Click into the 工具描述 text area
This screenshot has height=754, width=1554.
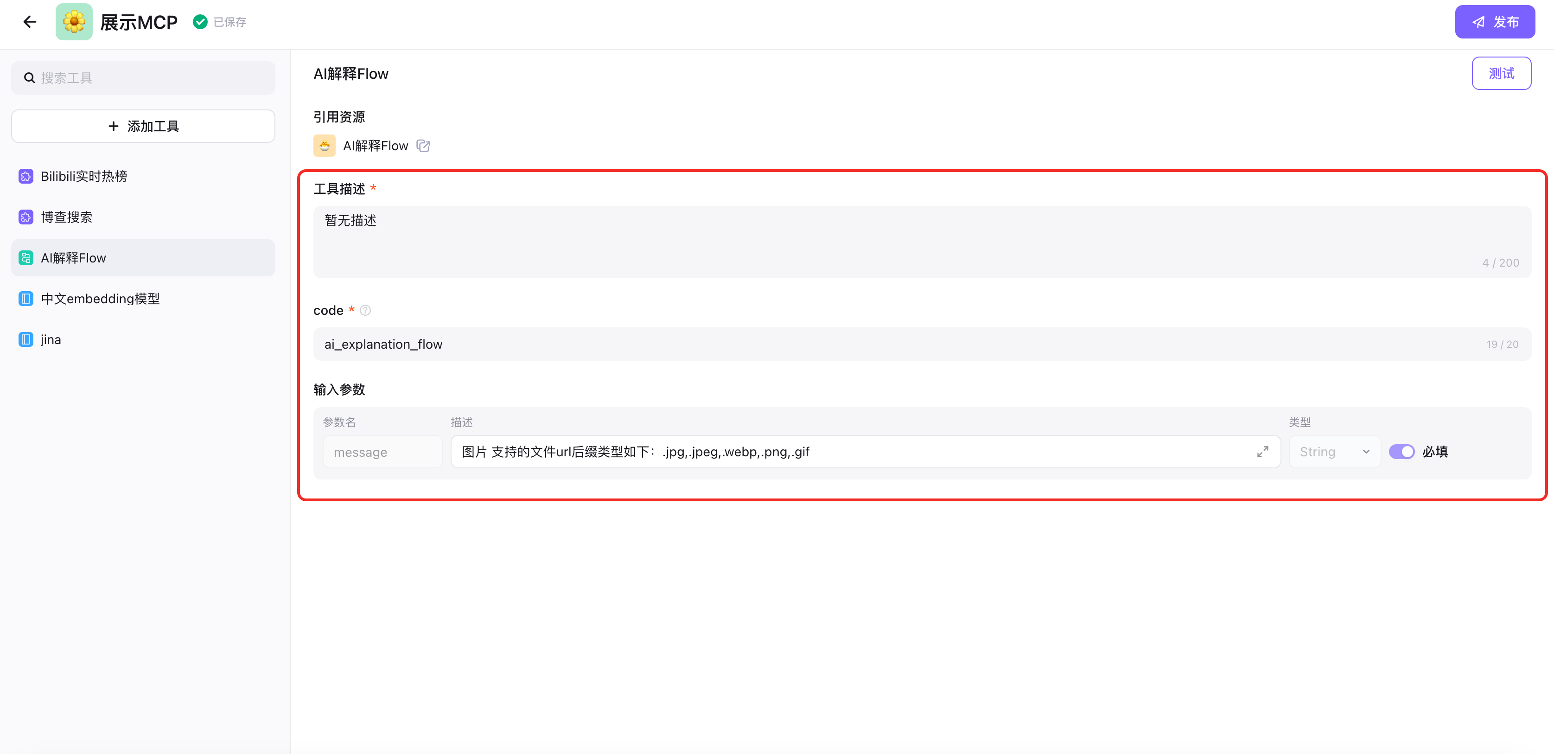pos(921,241)
